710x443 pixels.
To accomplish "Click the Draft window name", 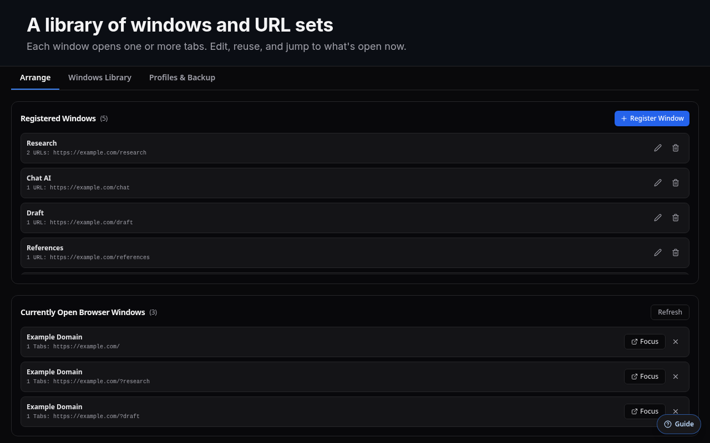I will click(x=35, y=213).
